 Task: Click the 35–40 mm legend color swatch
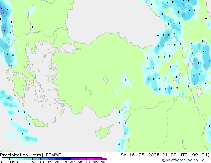83,159
